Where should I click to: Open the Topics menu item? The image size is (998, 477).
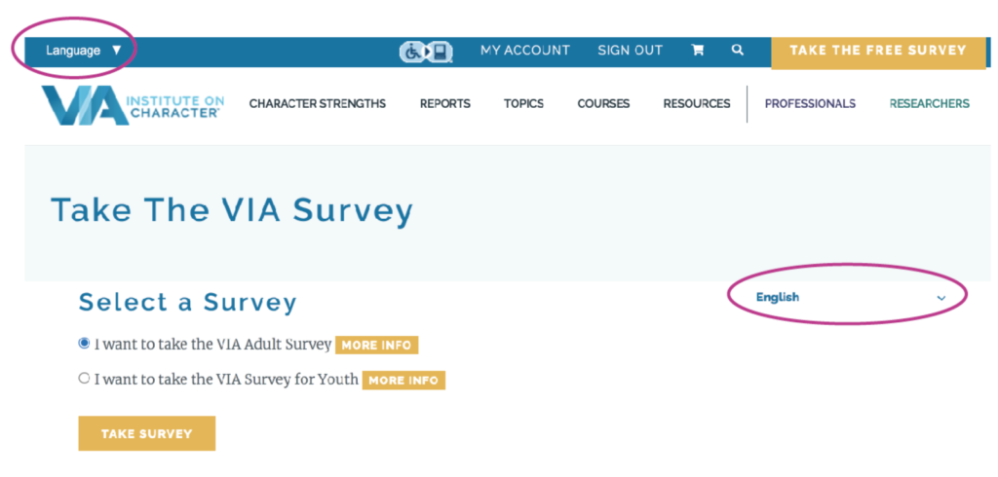[523, 103]
